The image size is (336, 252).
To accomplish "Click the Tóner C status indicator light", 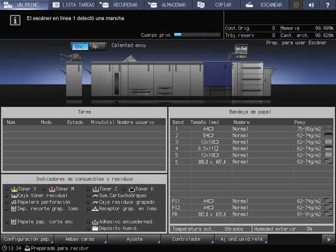I will pos(88,189).
